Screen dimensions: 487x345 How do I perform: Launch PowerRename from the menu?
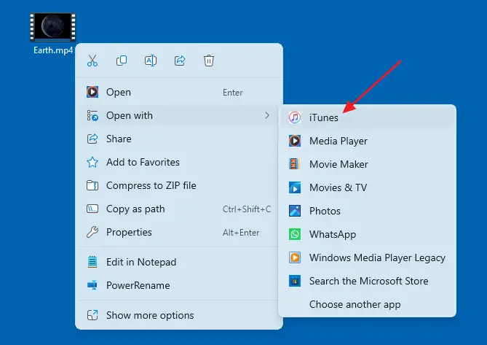(x=179, y=285)
